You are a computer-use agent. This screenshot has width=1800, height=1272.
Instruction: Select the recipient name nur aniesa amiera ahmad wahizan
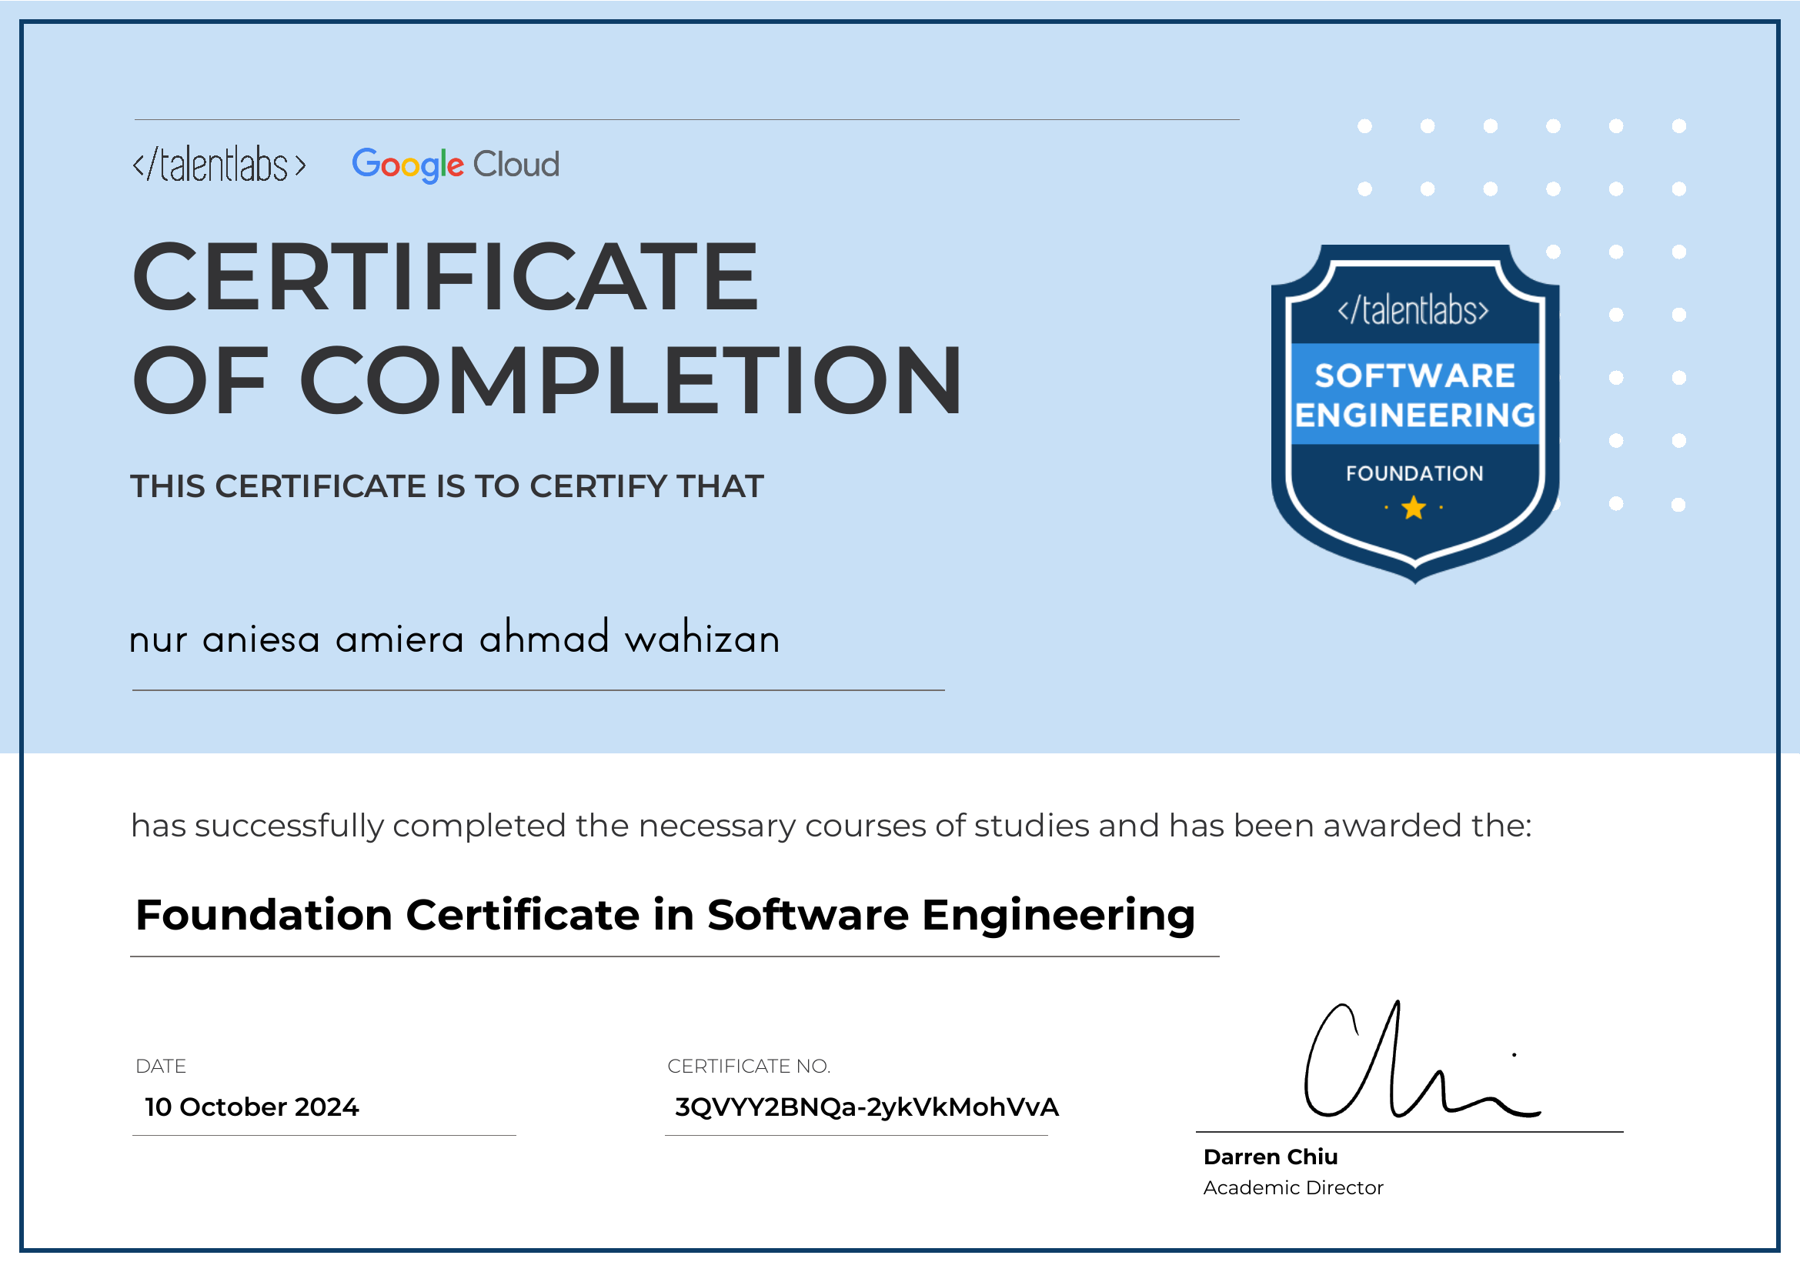coord(455,639)
